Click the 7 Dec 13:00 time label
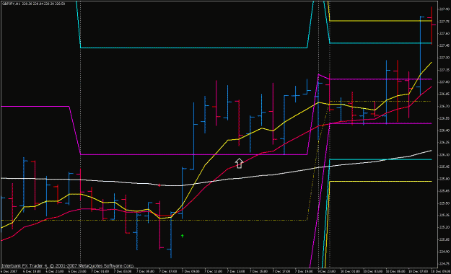The height and width of the screenshot is (274, 451). point(236,271)
